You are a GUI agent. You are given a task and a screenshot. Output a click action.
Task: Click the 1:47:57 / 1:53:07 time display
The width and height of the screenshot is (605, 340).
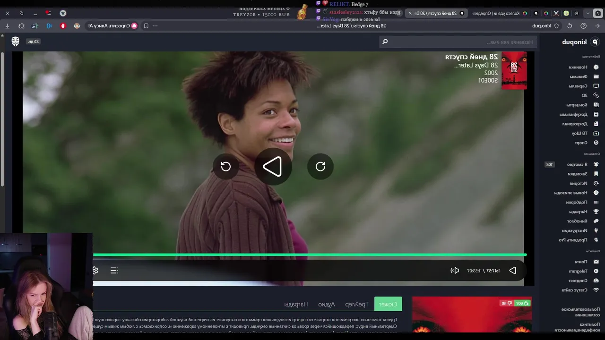484,271
